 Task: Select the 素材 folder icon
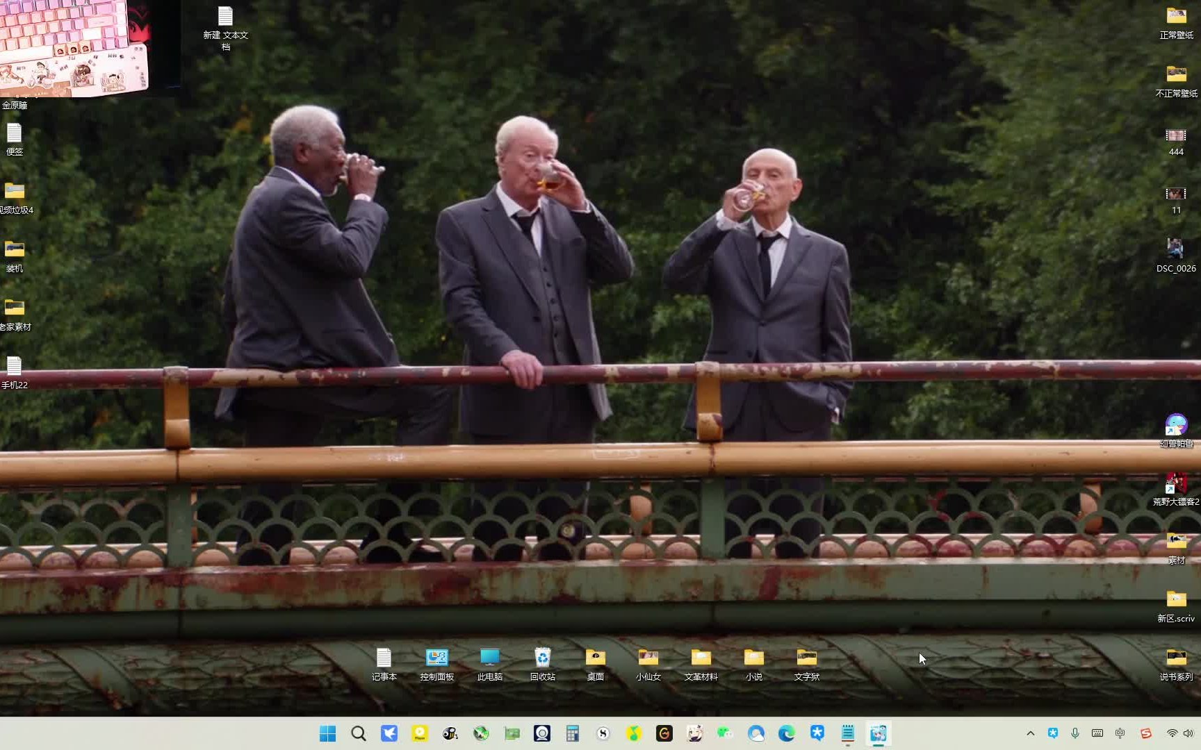[x=1176, y=547]
